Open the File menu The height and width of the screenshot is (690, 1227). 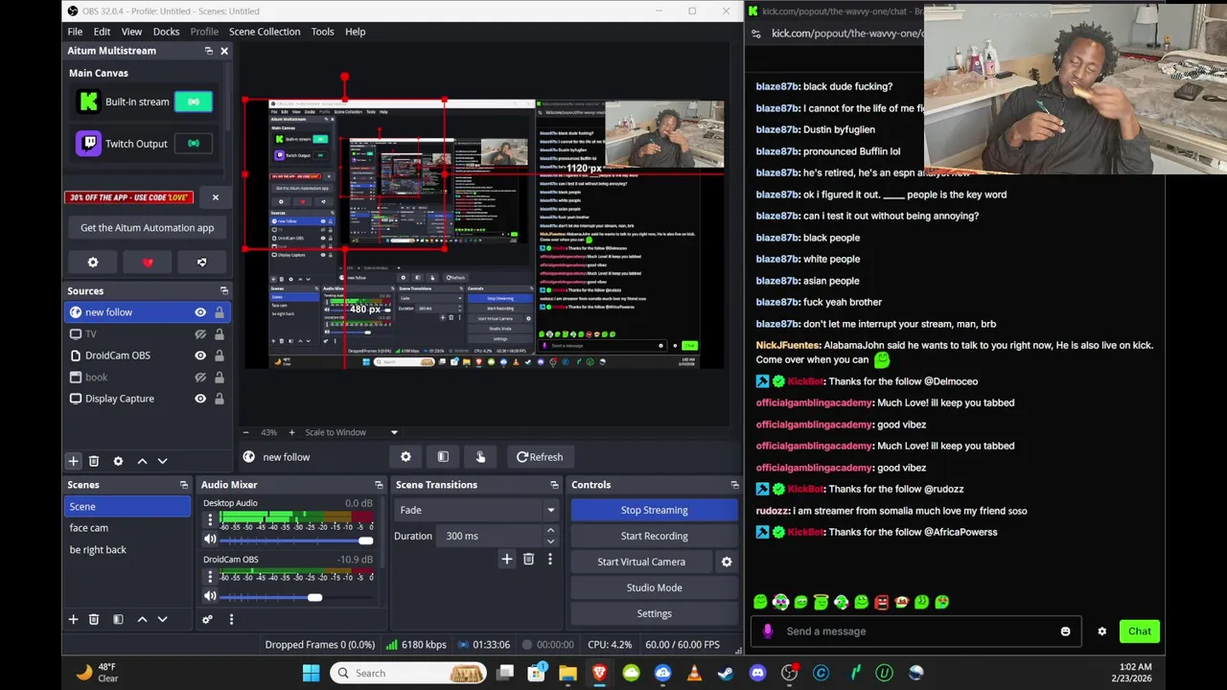75,32
